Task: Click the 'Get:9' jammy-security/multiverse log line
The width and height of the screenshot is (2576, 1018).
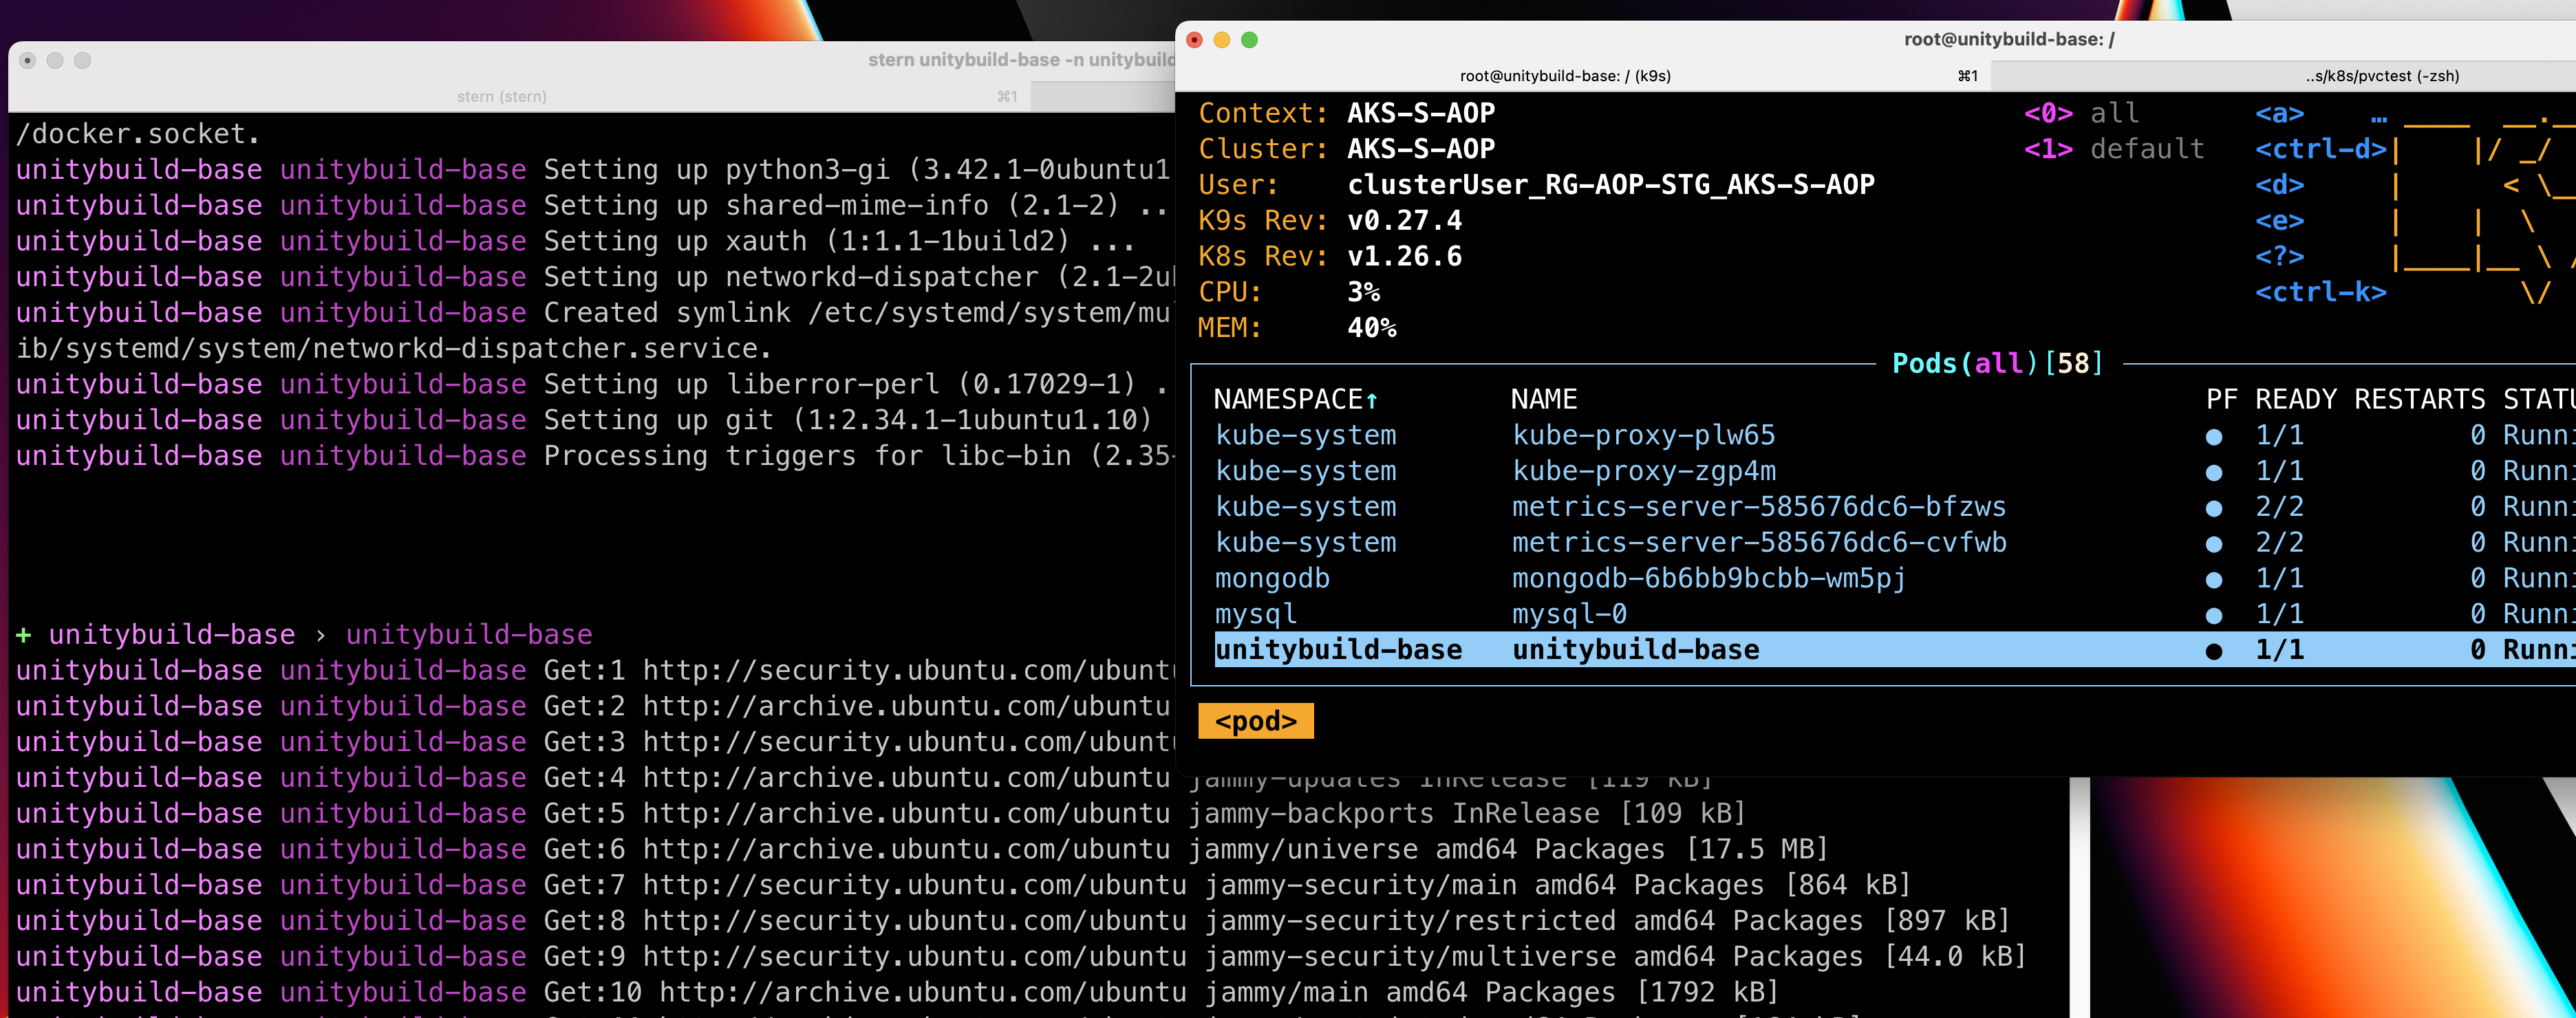Action: (1021, 957)
